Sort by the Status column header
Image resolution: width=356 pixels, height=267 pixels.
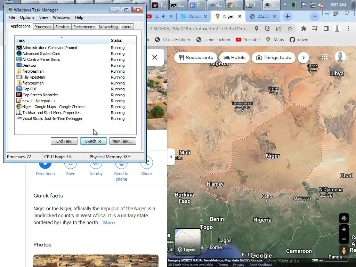pos(120,40)
